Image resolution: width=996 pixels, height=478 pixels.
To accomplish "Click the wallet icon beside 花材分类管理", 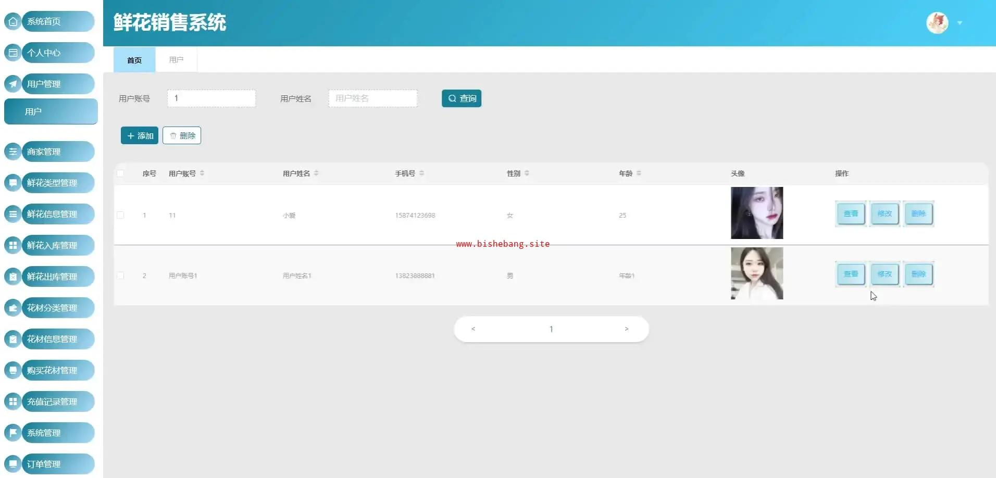I will pos(13,308).
